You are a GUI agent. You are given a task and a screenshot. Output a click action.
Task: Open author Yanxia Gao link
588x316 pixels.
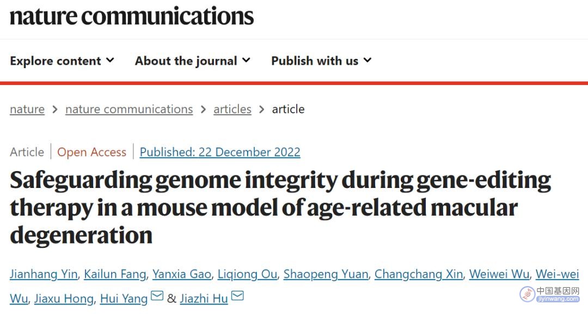pos(181,274)
